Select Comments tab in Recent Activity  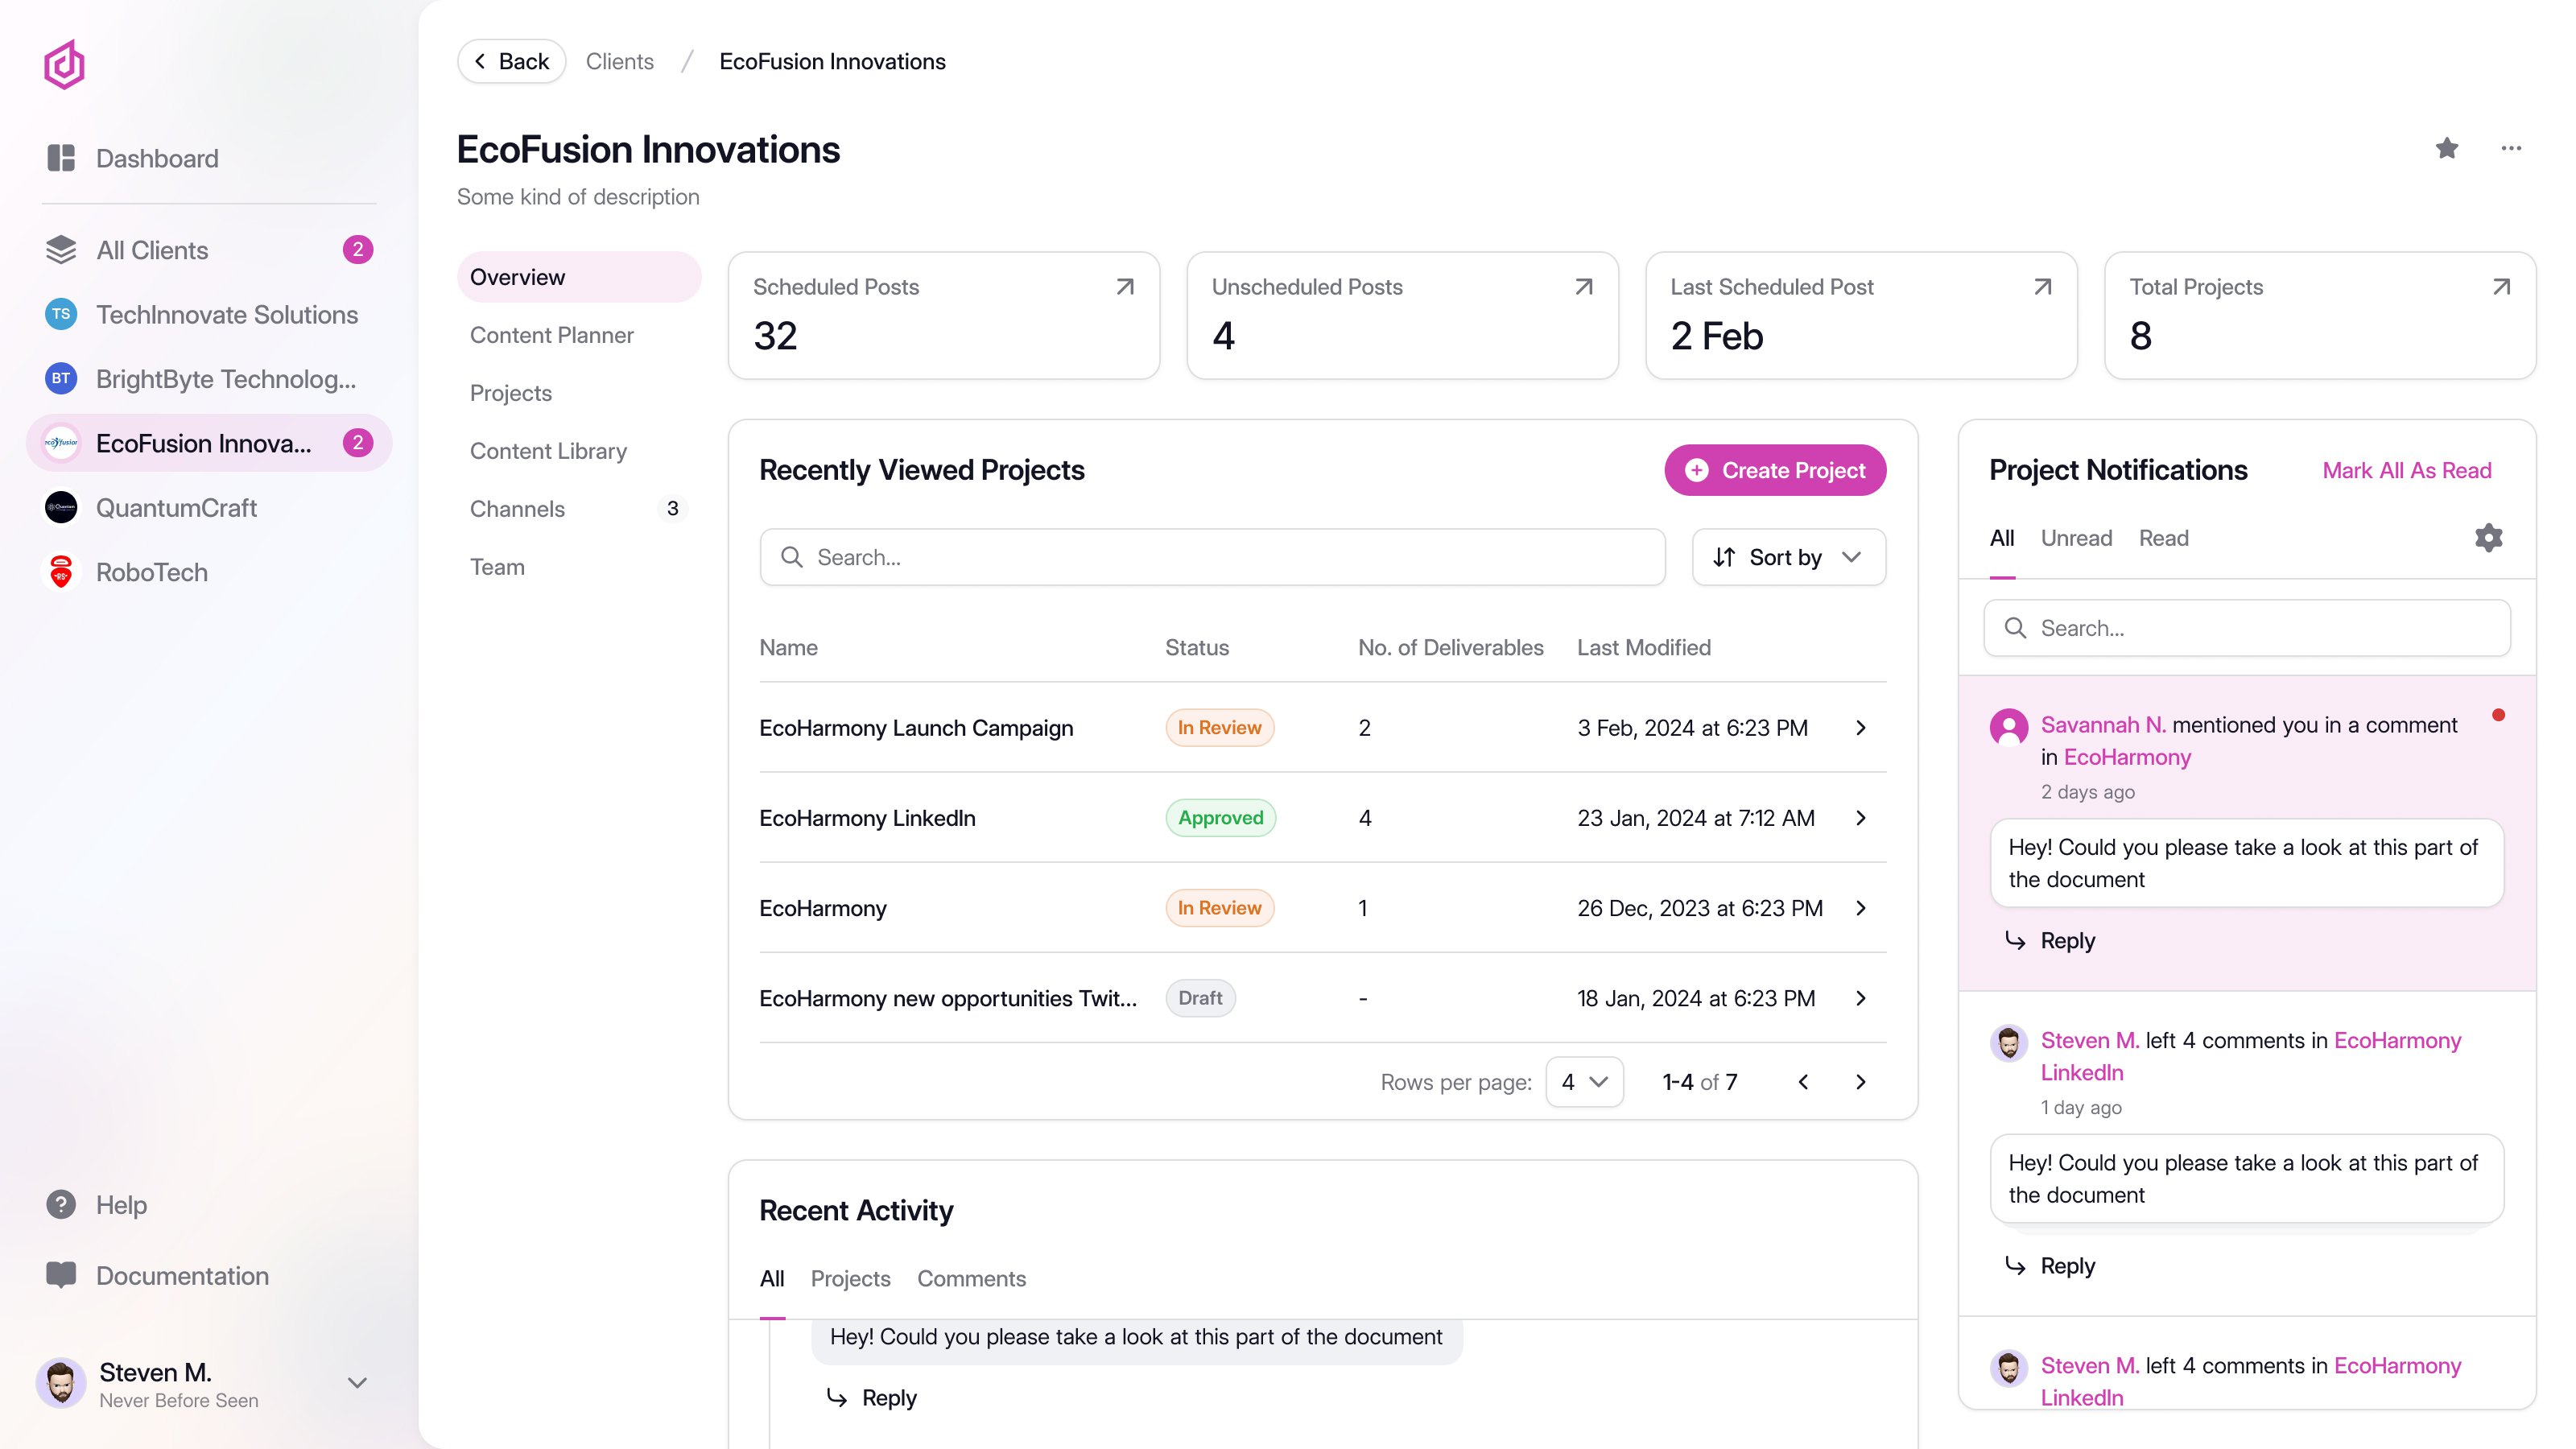pyautogui.click(x=971, y=1278)
